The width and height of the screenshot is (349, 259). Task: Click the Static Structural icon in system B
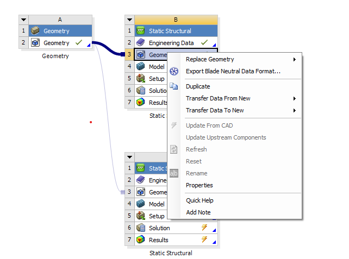[140, 30]
